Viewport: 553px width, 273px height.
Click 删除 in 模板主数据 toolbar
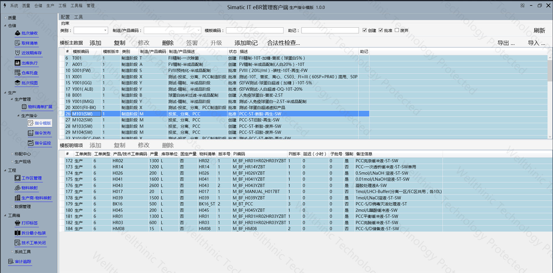coord(168,43)
